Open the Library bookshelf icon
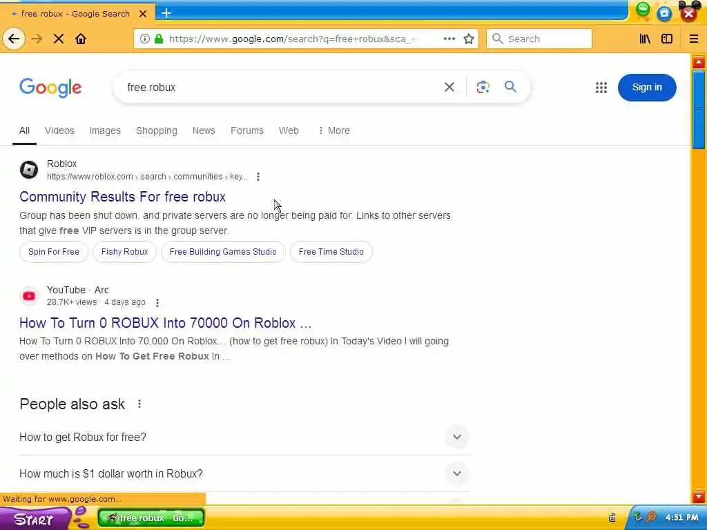 tap(645, 39)
